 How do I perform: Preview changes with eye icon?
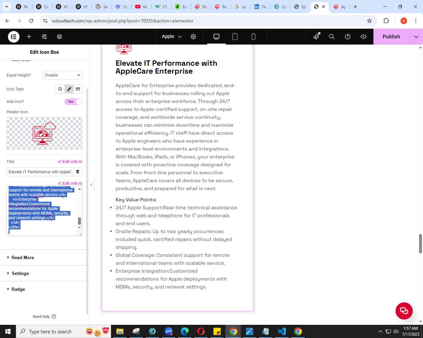364,37
